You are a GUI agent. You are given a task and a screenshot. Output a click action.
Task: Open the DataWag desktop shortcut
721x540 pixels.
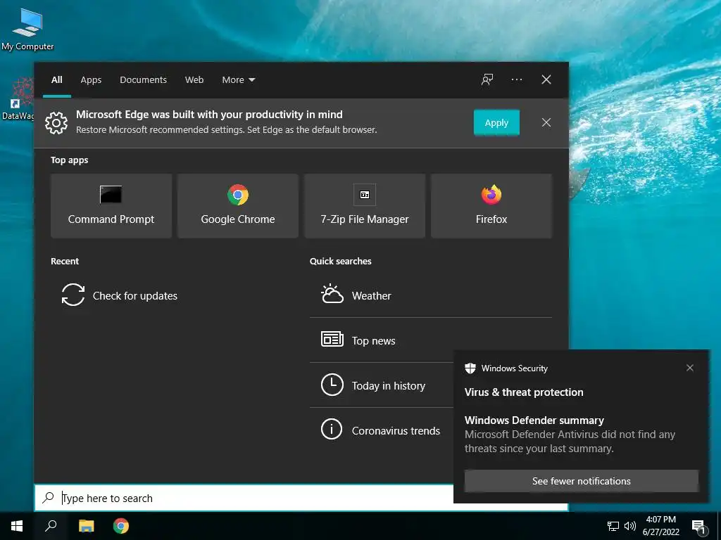coord(18,98)
